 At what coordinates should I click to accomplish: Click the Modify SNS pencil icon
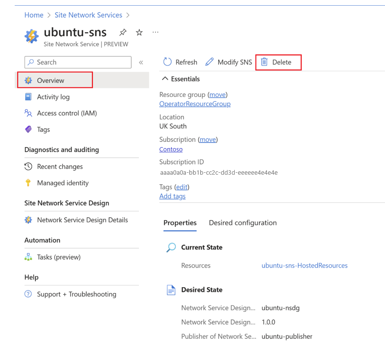coord(210,62)
